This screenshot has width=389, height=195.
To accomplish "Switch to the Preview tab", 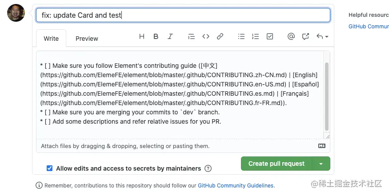I will coord(87,39).
